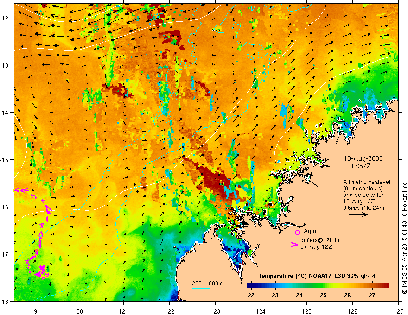Click the latitude axis label -16
Image resolution: width=408 pixels, height=315 pixels.
(x=5, y=207)
